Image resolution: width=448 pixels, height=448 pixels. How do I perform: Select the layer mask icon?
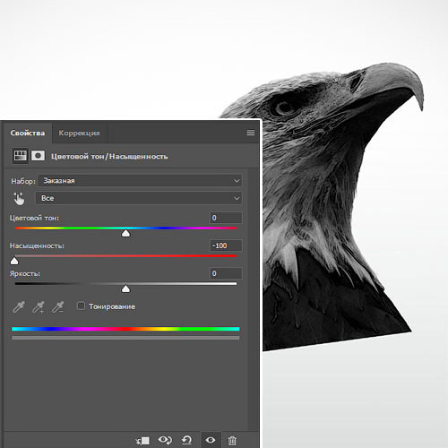[x=38, y=156]
